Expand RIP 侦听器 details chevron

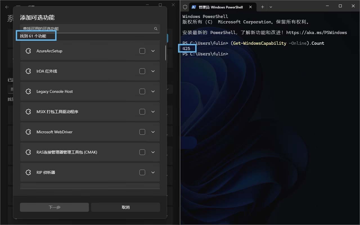click(153, 172)
